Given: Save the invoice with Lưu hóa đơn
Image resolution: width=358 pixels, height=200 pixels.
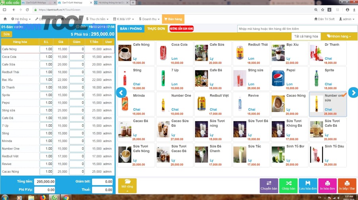Looking at the screenshot, I should click(308, 186).
